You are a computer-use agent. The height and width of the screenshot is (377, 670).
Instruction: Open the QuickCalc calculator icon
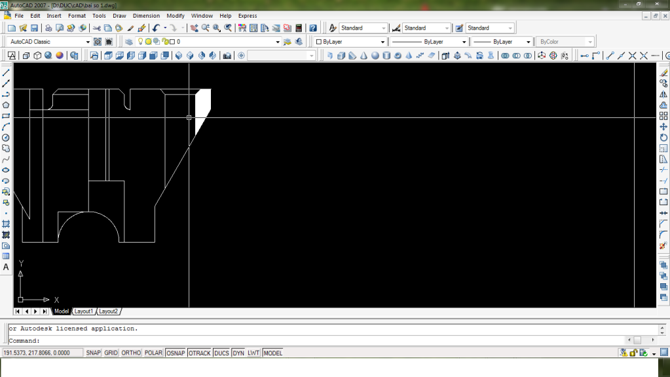coord(299,28)
